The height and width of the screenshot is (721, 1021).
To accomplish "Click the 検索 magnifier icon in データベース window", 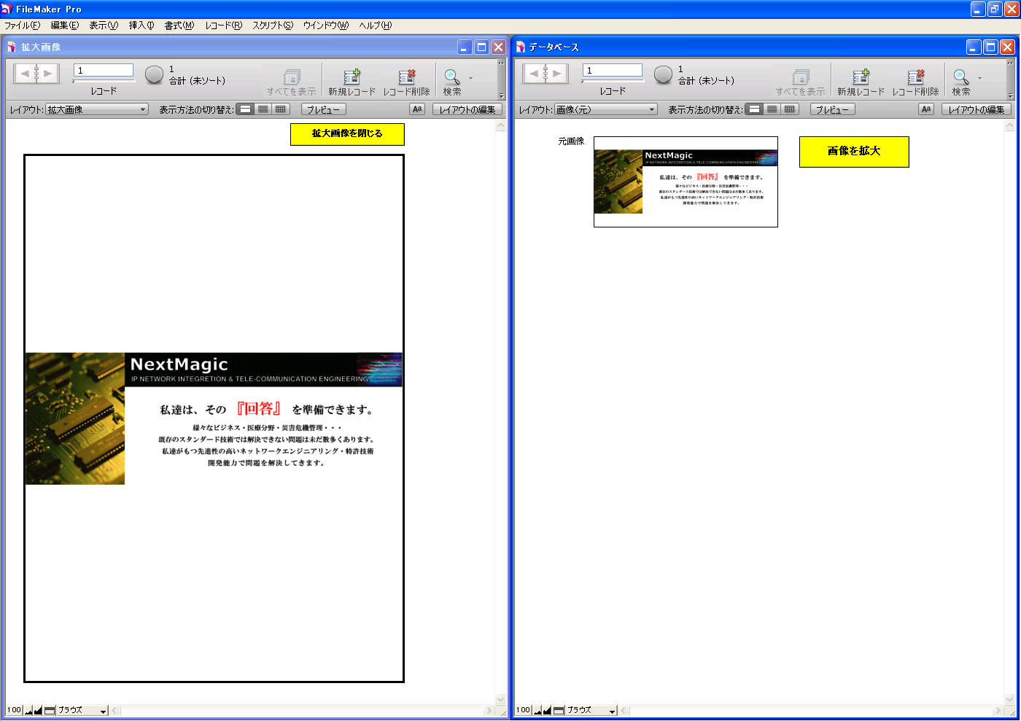I will (960, 77).
